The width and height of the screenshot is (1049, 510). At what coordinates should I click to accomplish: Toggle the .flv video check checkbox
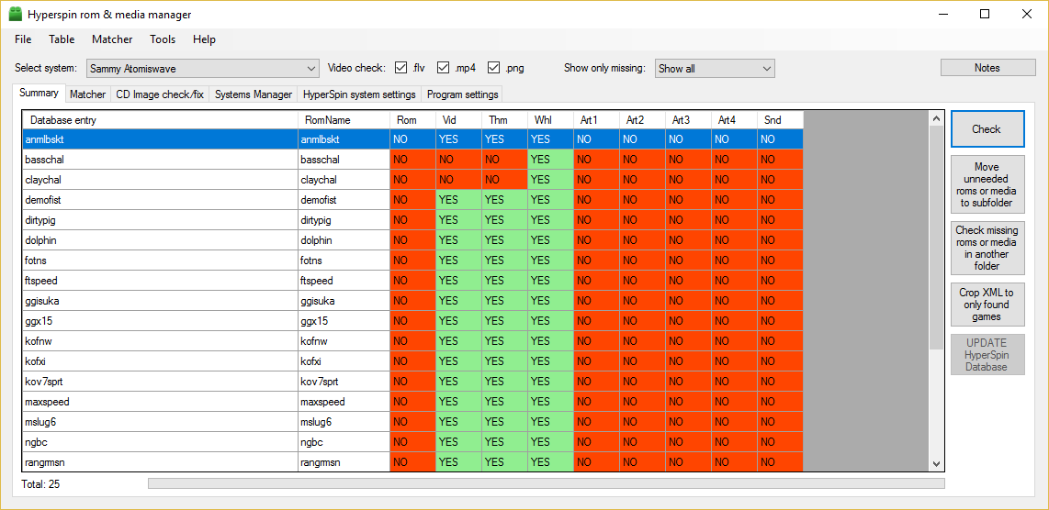[401, 68]
